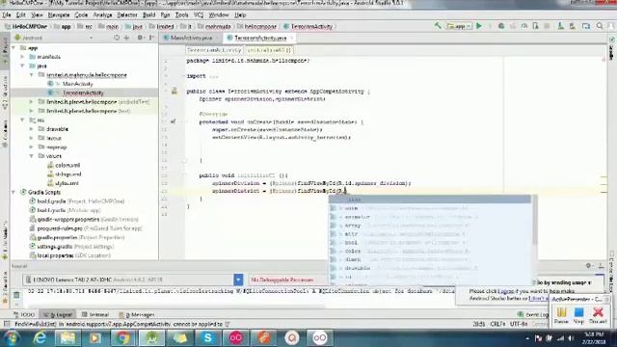Open the Terminal tool window tab

[94, 315]
